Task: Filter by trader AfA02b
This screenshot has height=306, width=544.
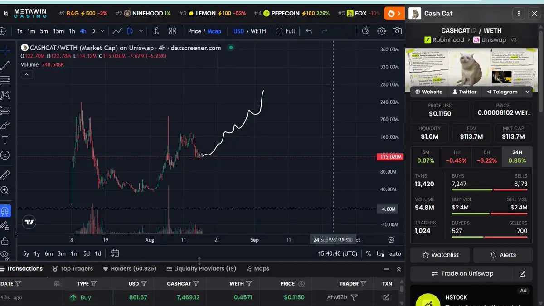Action: pos(355,297)
